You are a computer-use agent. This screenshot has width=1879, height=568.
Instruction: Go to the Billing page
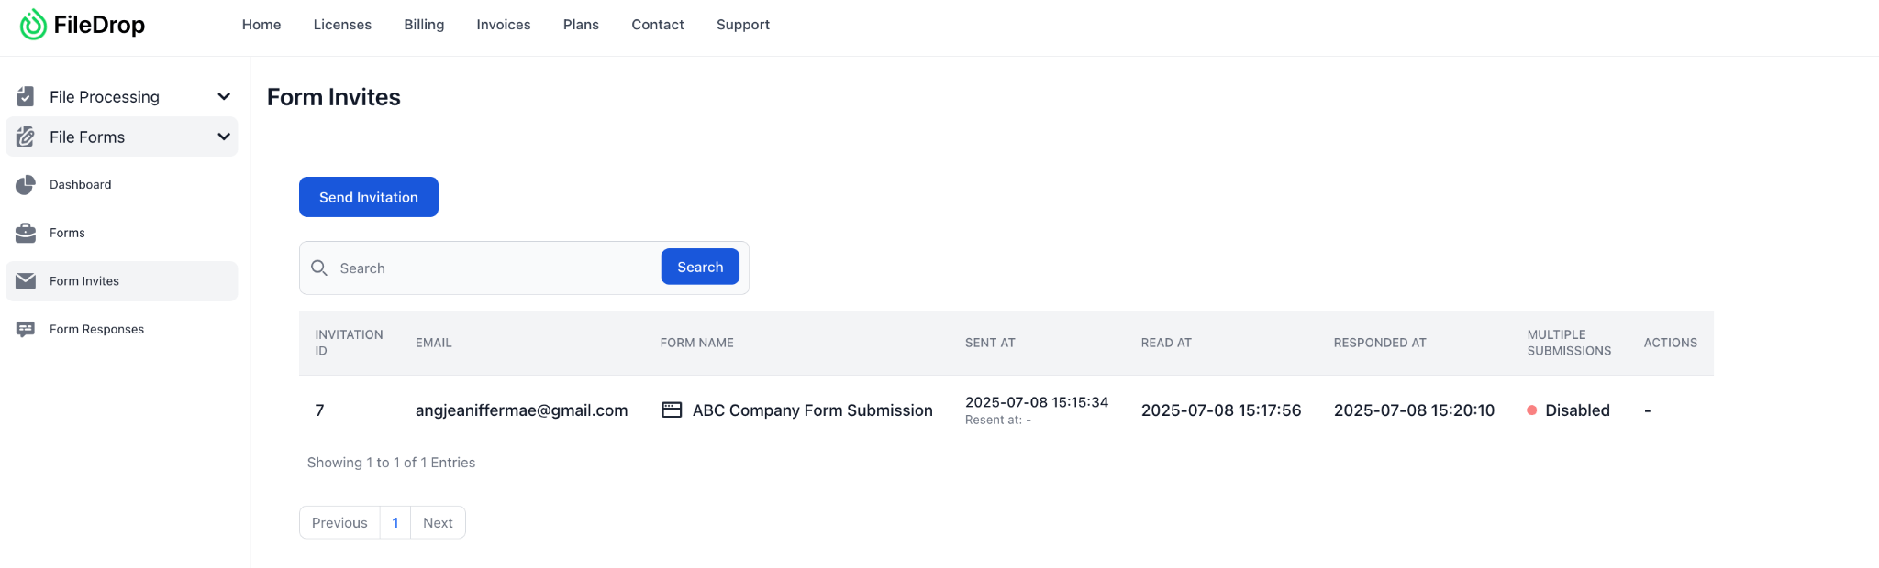[424, 25]
